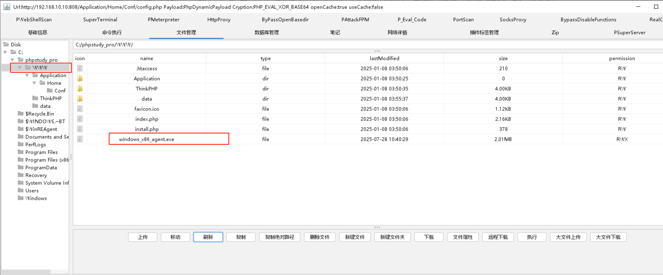Click the Java application icon in title bar

(x=7, y=7)
